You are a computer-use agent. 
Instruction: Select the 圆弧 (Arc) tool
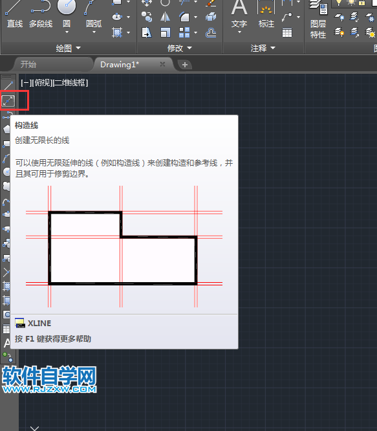[x=94, y=14]
